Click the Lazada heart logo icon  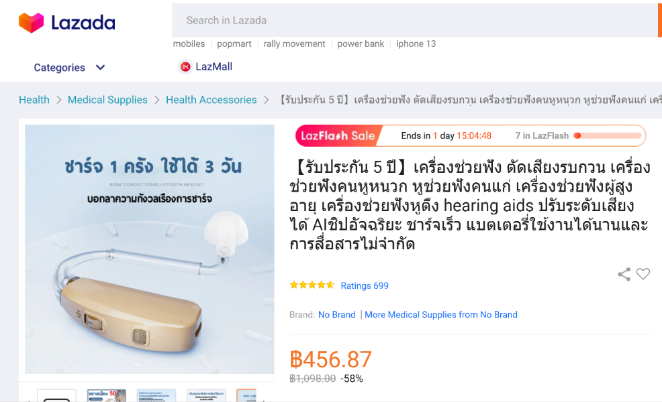coord(32,22)
